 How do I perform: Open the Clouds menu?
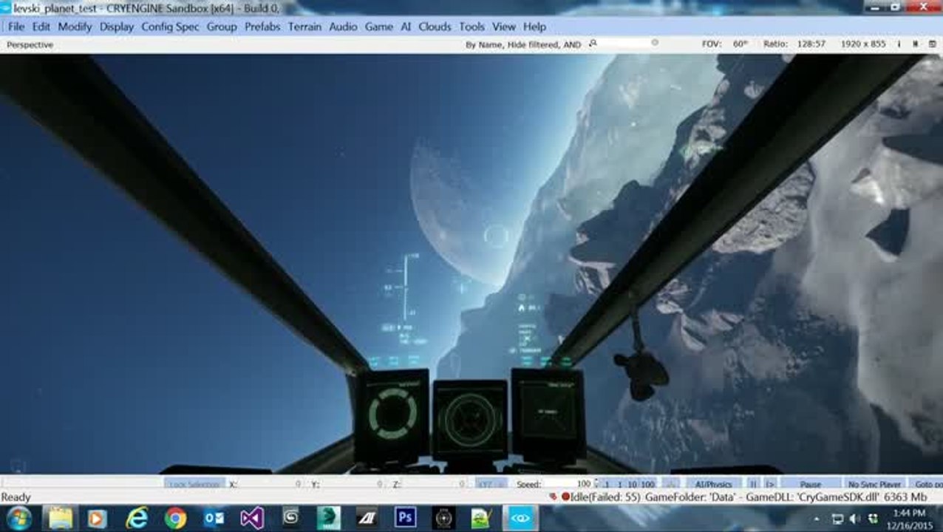click(x=435, y=27)
